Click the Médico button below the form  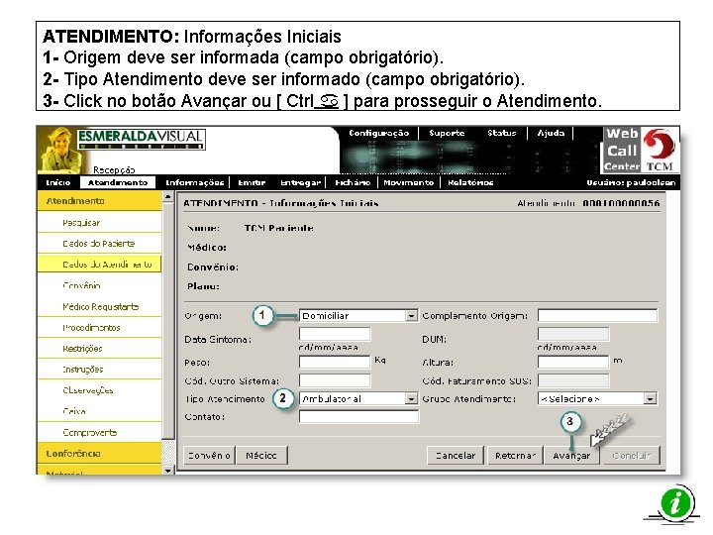click(261, 456)
